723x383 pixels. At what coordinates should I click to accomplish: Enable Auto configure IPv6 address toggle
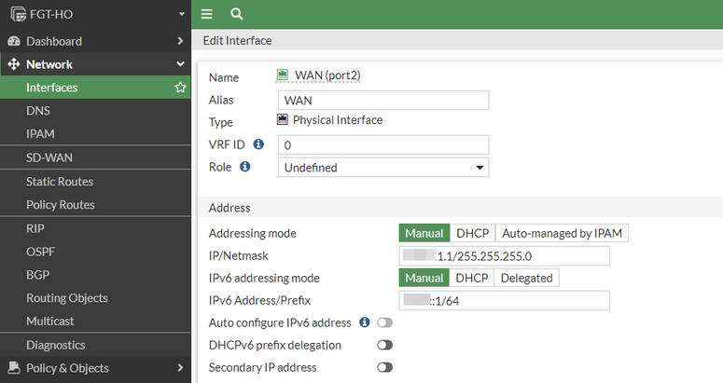pos(384,322)
